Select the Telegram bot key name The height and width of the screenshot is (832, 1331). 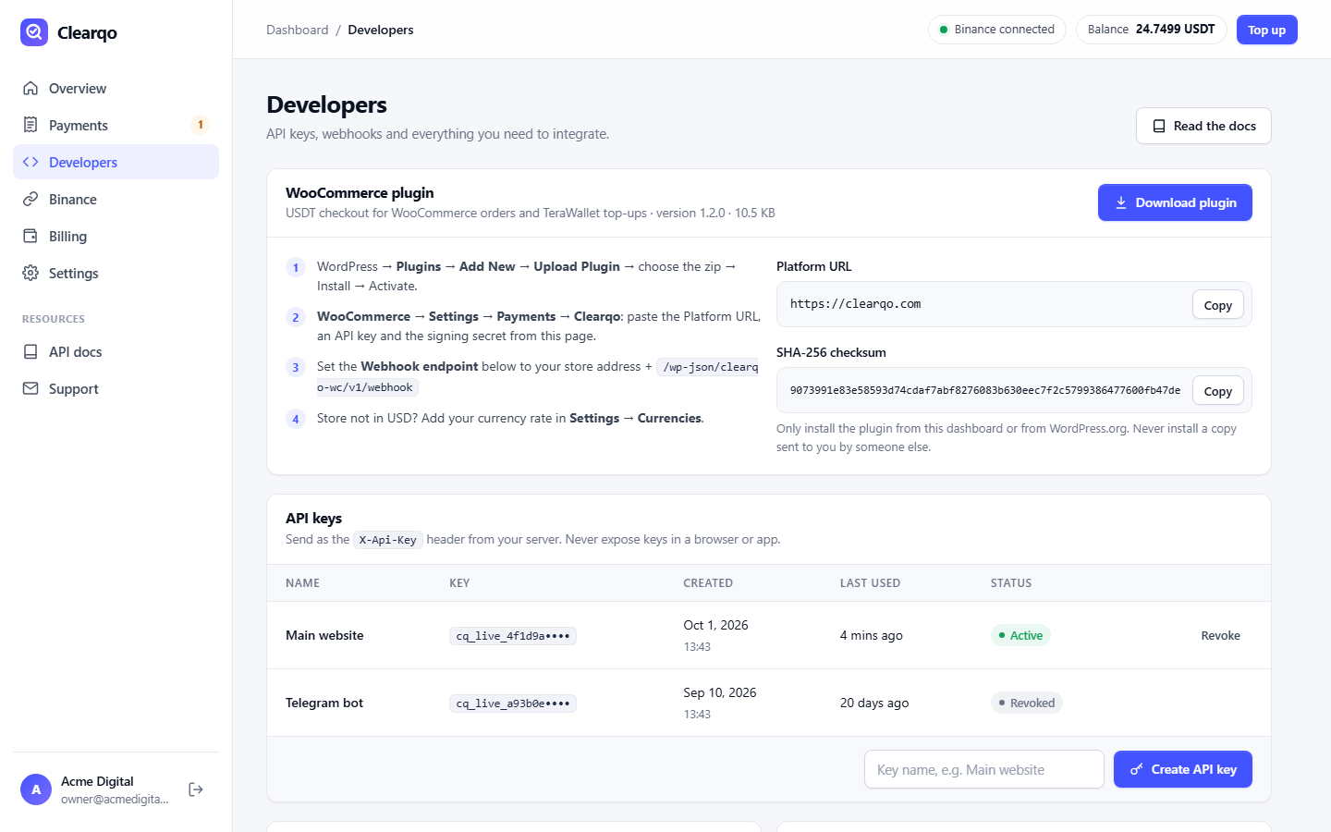click(324, 703)
